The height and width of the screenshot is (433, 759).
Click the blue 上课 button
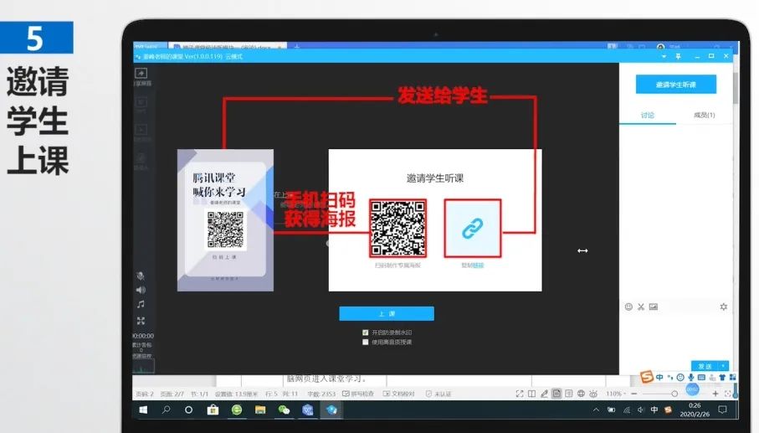click(387, 314)
